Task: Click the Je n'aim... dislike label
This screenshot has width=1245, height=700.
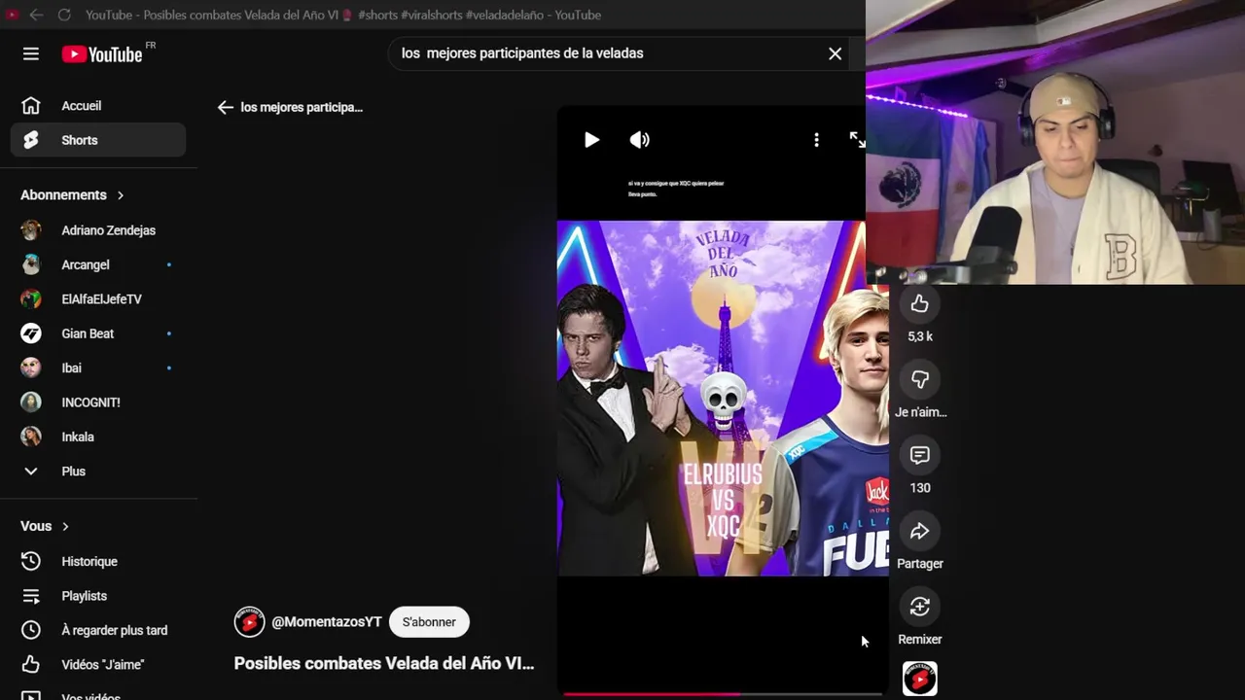Action: (x=920, y=412)
